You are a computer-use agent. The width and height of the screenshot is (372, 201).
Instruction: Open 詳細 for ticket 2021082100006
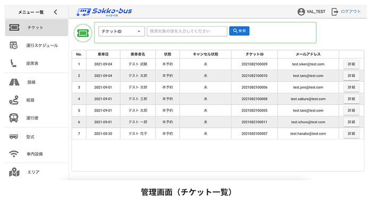pyautogui.click(x=351, y=87)
